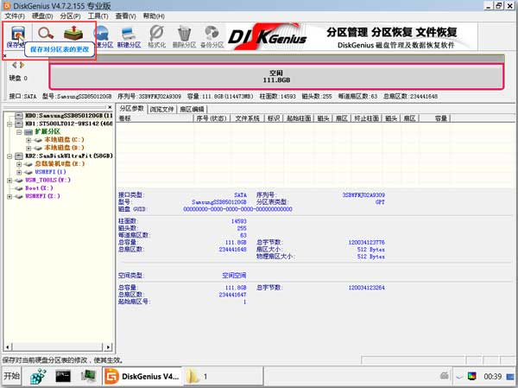Click the magnifier search partition icon
This screenshot has height=388, width=518.
point(46,33)
